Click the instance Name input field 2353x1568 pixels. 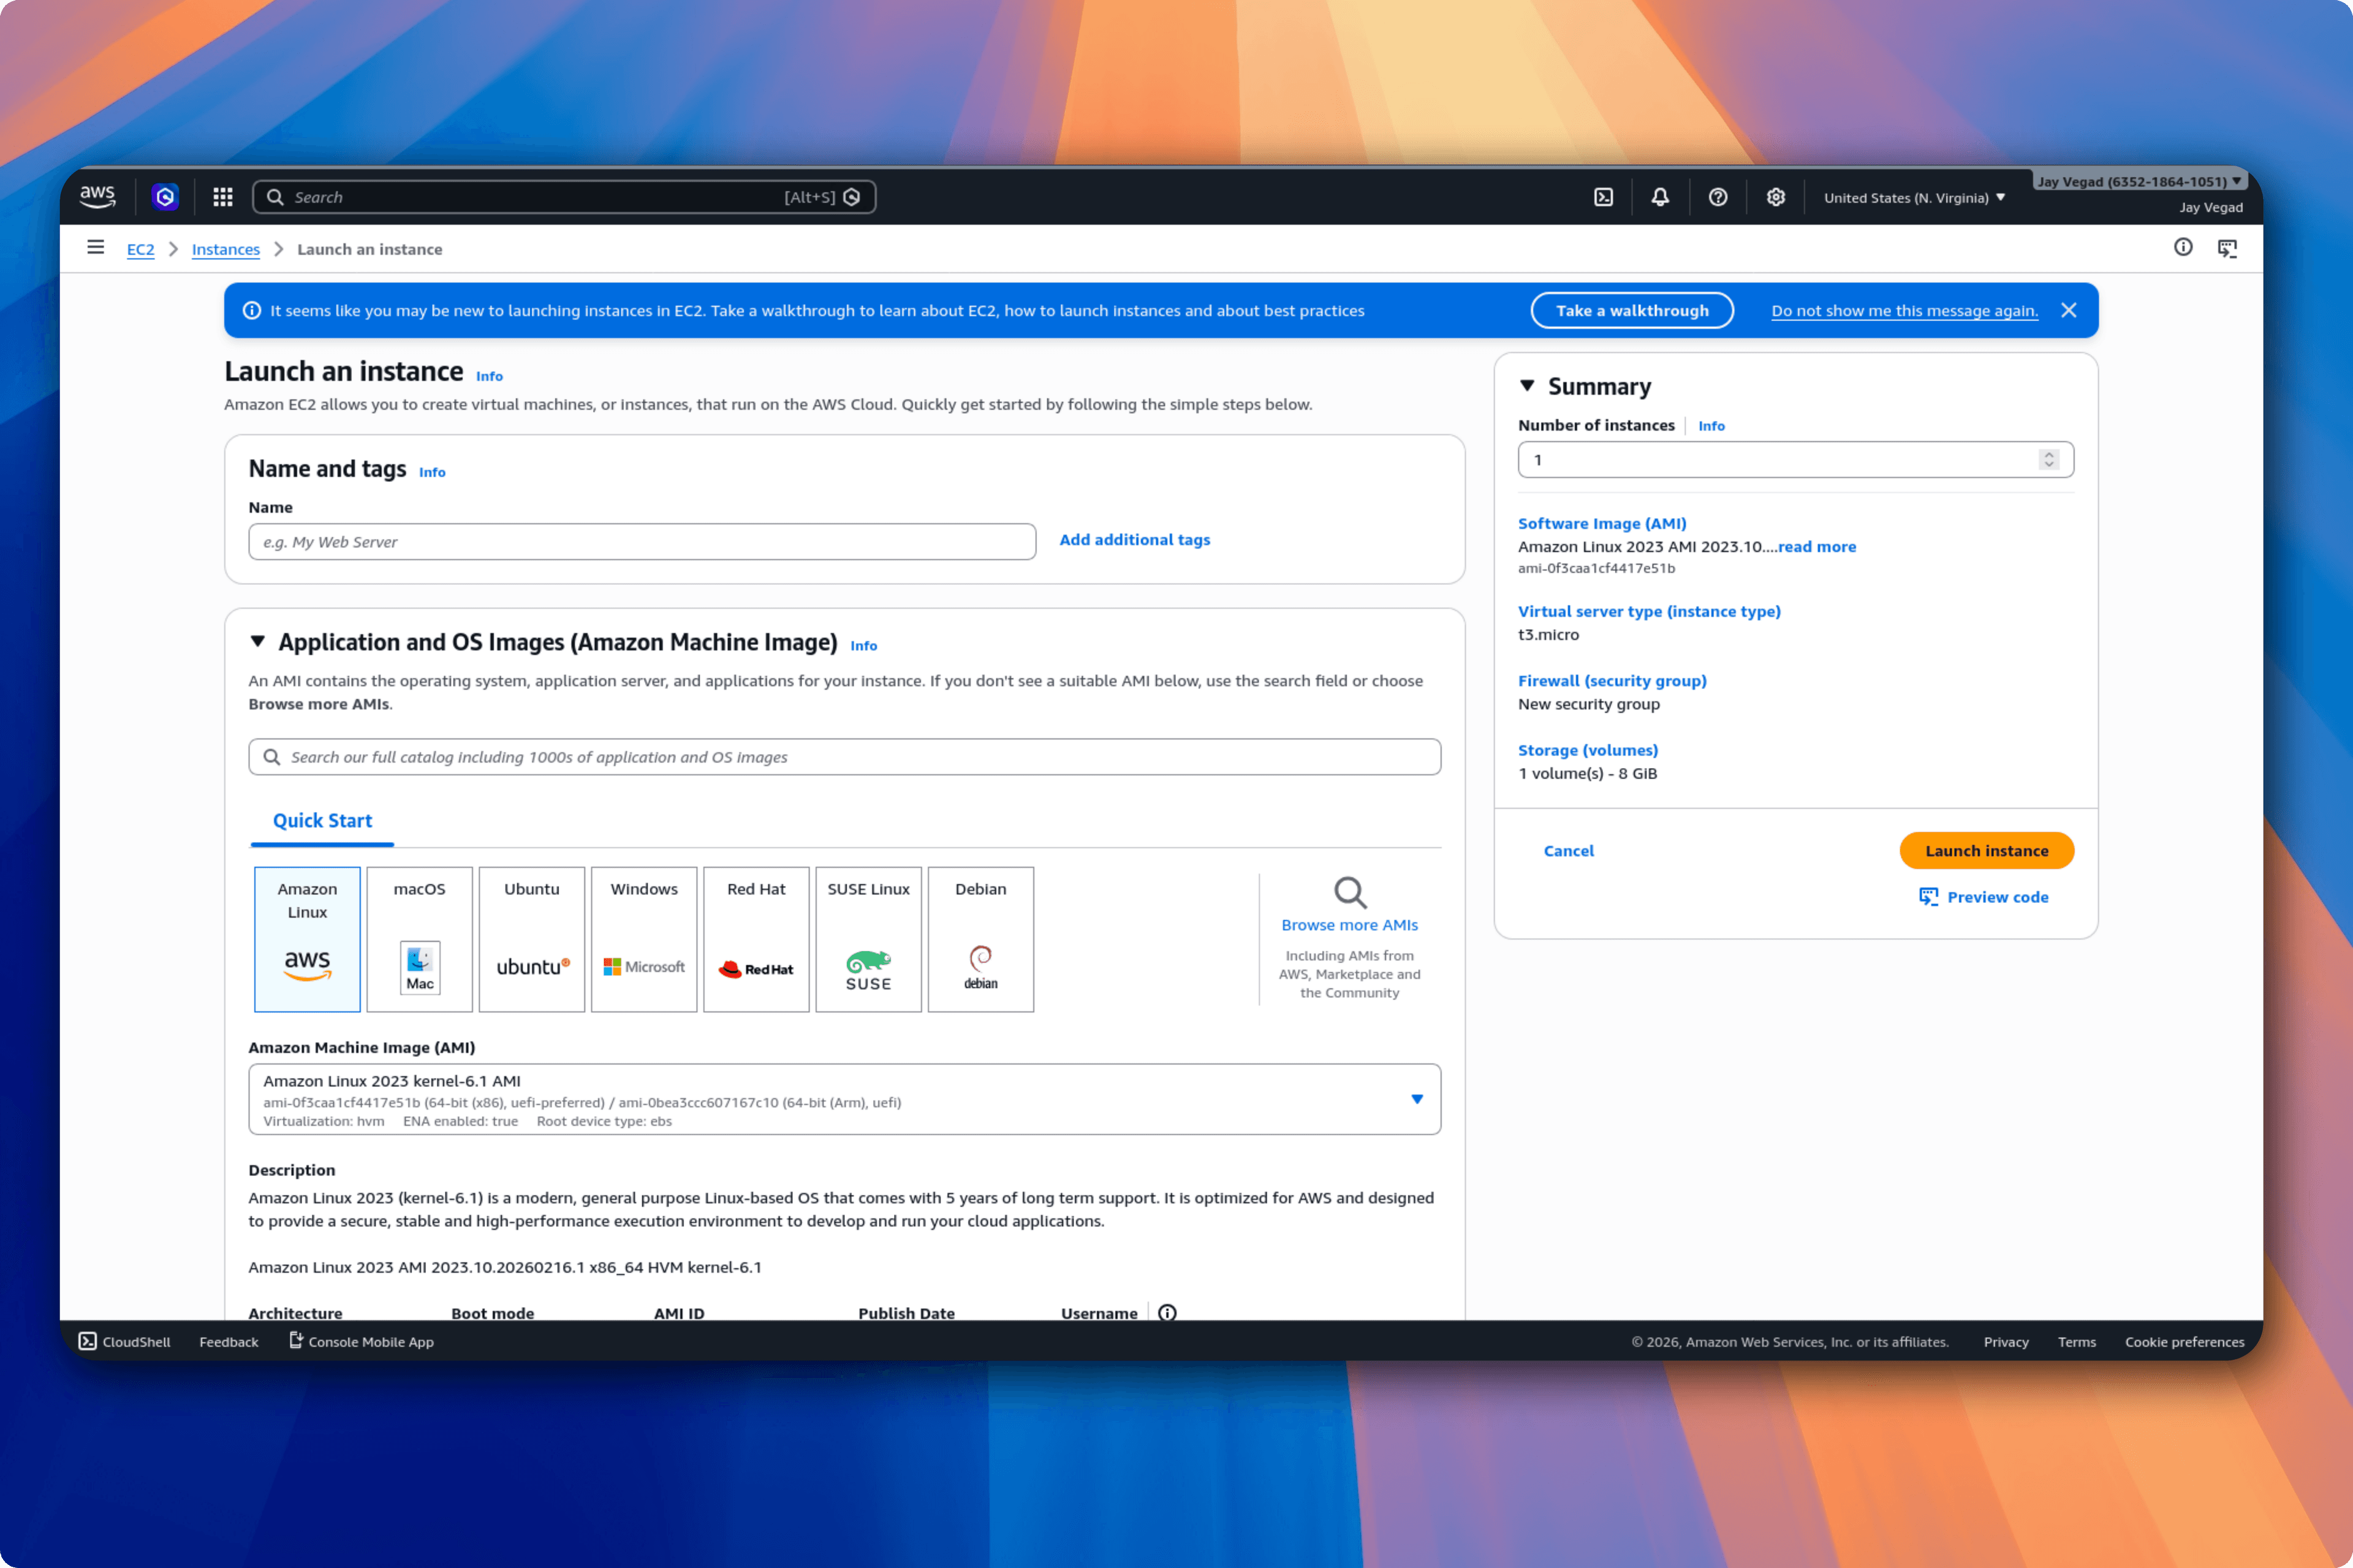[642, 542]
